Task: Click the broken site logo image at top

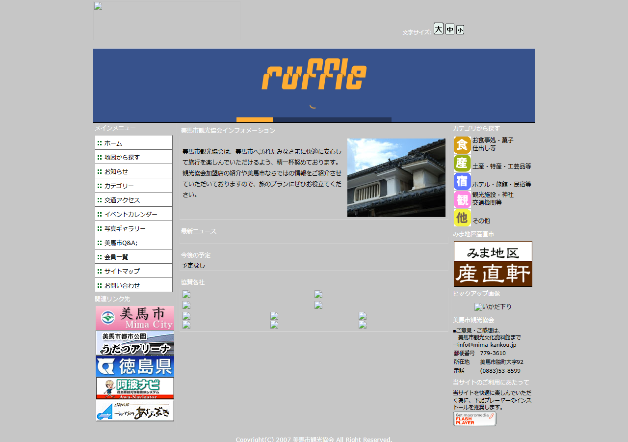Action: [167, 21]
